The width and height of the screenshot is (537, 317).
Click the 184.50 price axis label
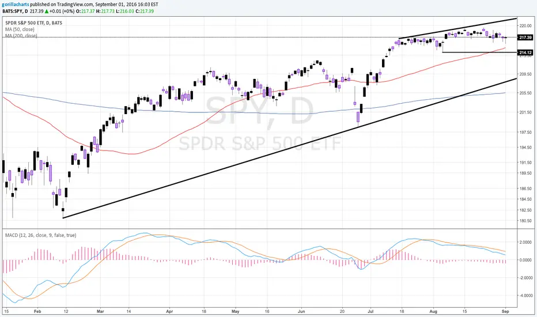(x=525, y=199)
